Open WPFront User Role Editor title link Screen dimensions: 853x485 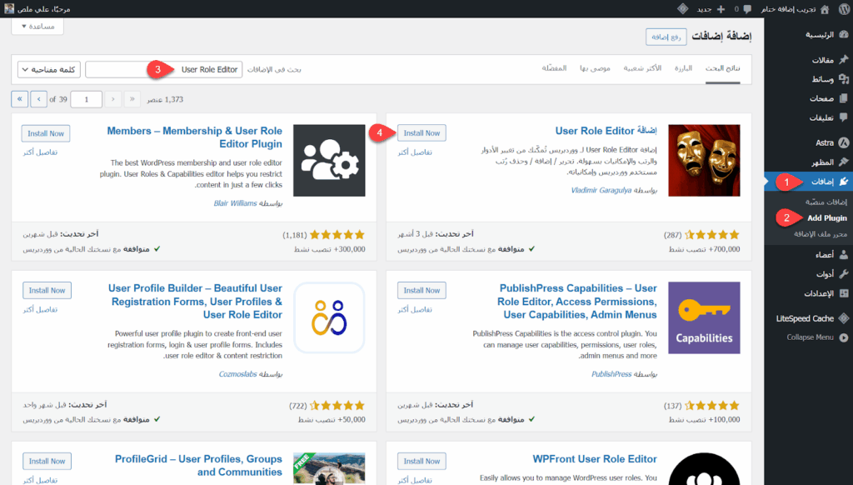[595, 459]
